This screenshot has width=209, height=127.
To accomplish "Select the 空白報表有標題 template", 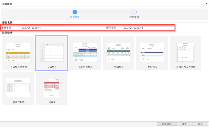I will click(18, 53).
